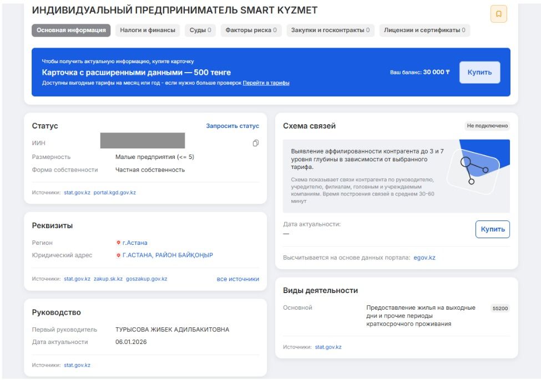541x380 pixels.
Task: Open the goszakup.gov.kz source link
Action: pos(146,279)
